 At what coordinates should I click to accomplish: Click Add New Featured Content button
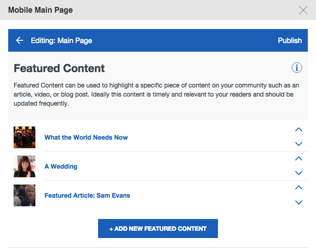tap(158, 229)
